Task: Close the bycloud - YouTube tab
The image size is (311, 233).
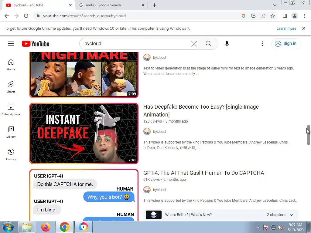Action: point(70,5)
